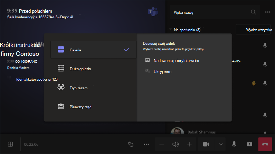Click the Wpisz nazwę search field
275x154 pixels.
(215, 12)
